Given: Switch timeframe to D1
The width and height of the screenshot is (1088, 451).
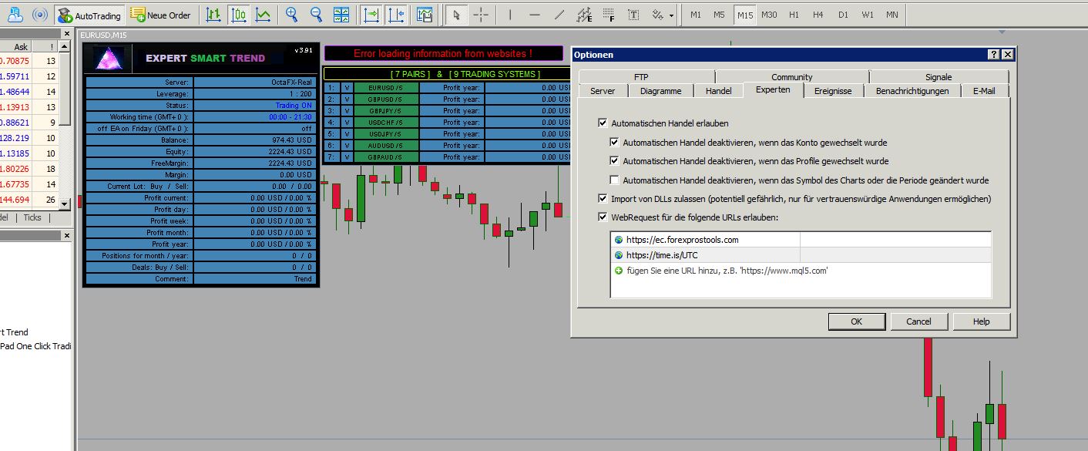Looking at the screenshot, I should tap(843, 15).
